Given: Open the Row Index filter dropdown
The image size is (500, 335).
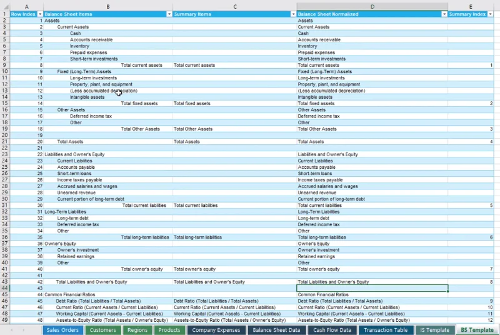Looking at the screenshot, I should click(40, 14).
